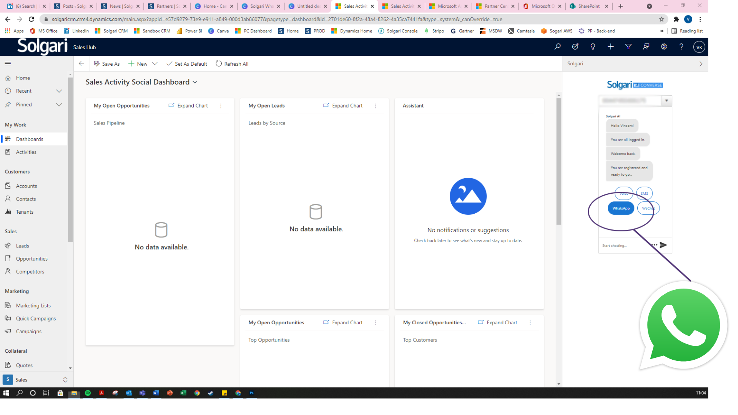Open Excel from the taskbar
Viewport: 738px width, 415px height.
(x=183, y=393)
